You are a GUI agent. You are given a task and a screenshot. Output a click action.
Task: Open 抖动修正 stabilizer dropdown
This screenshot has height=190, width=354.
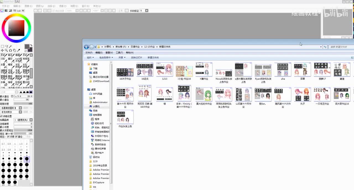147,10
